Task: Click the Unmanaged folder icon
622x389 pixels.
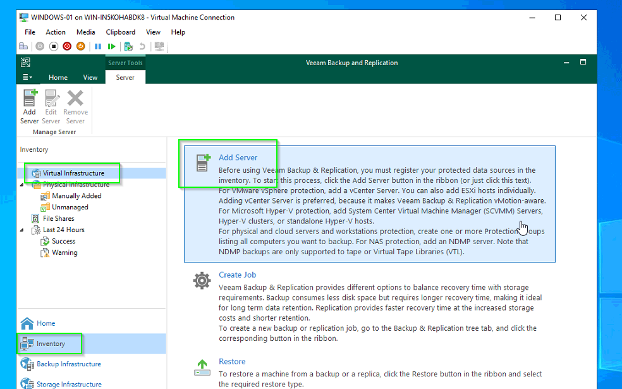Action: point(45,207)
